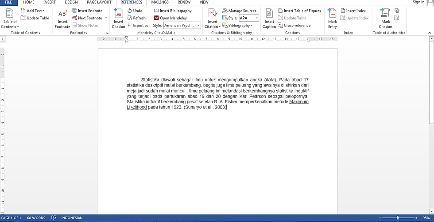
Task: Click the Add Text button
Action: point(33,11)
